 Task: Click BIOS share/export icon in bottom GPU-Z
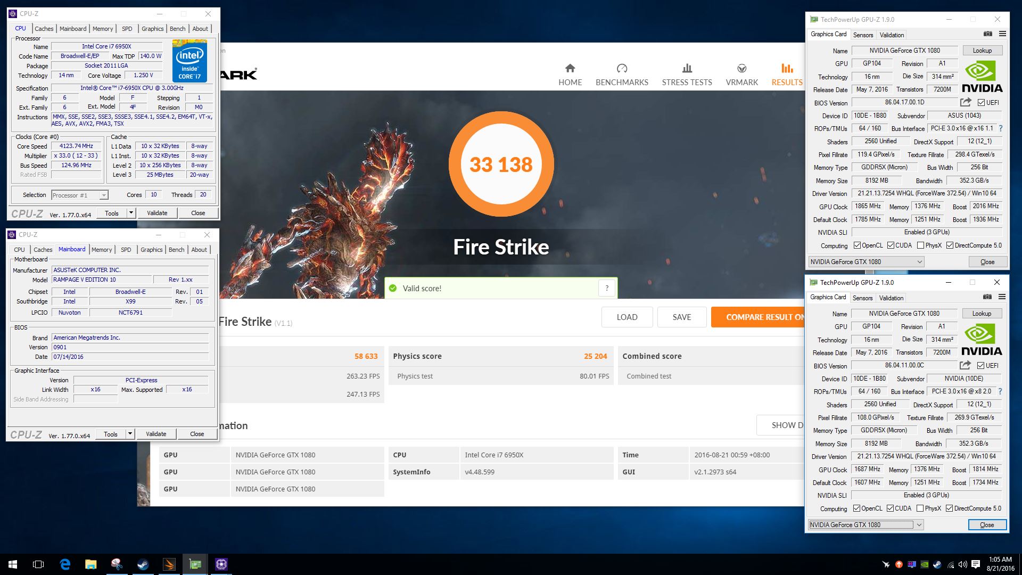[x=965, y=365]
